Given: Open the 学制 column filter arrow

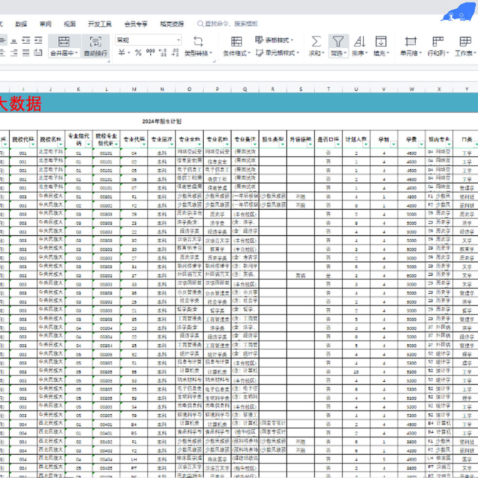Looking at the screenshot, I should coord(393,144).
